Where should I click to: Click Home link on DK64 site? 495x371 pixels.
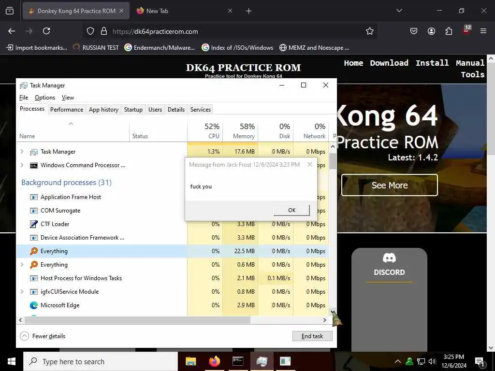(353, 63)
